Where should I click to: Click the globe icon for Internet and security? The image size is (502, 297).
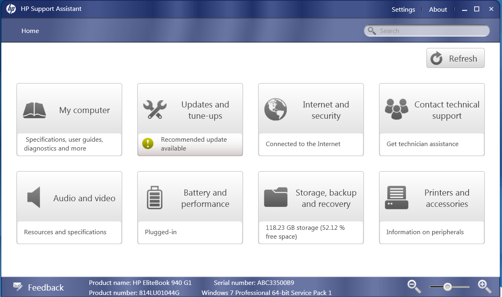click(276, 109)
